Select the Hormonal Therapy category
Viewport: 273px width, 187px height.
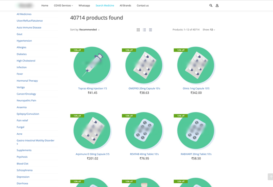pyautogui.click(x=27, y=81)
